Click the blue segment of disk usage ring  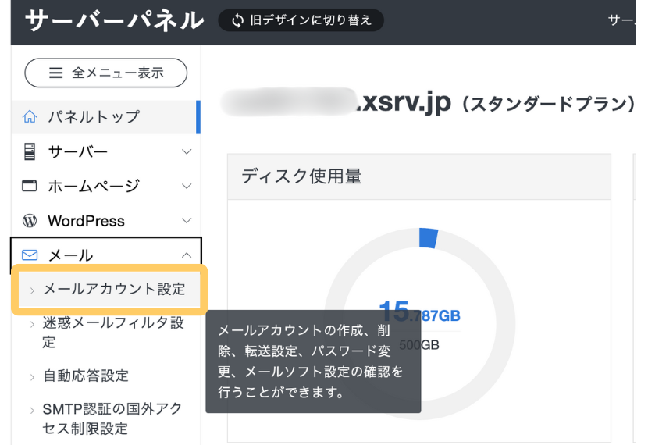point(428,237)
